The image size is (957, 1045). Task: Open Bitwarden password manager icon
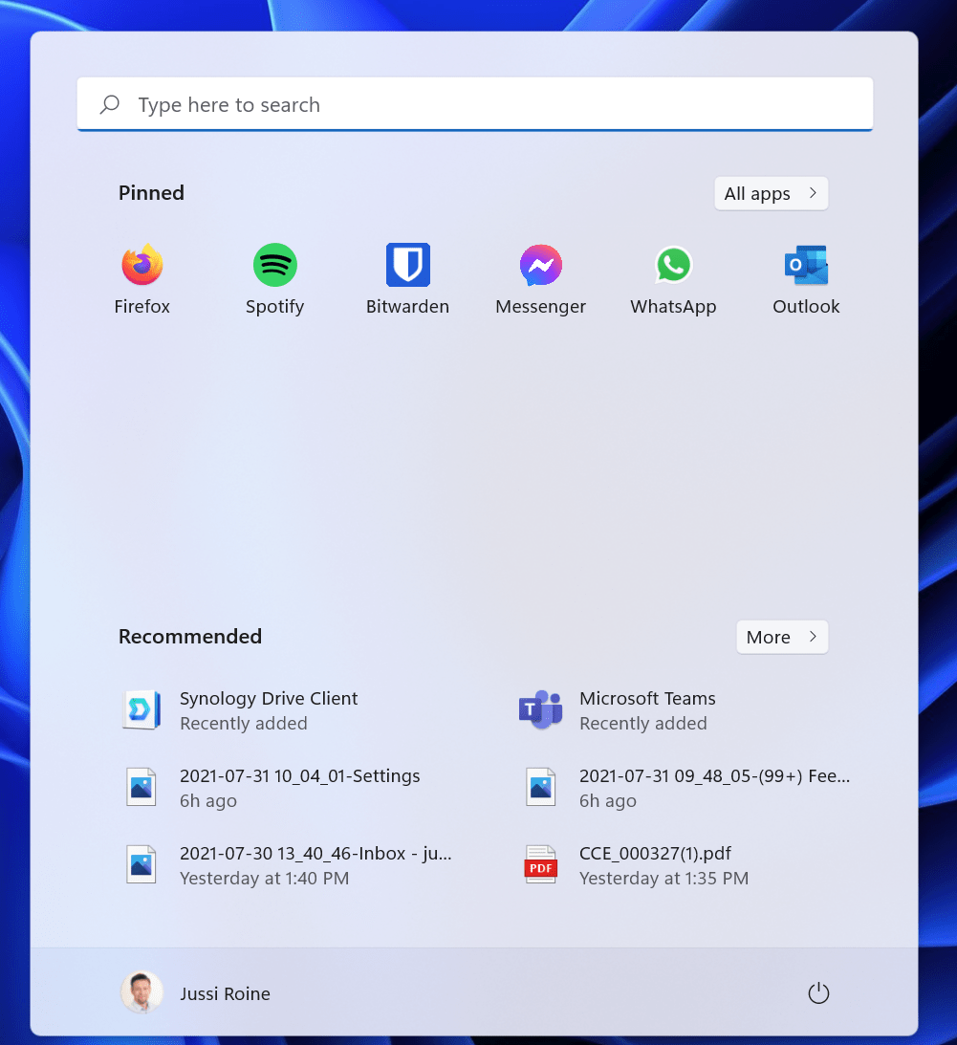coord(408,265)
